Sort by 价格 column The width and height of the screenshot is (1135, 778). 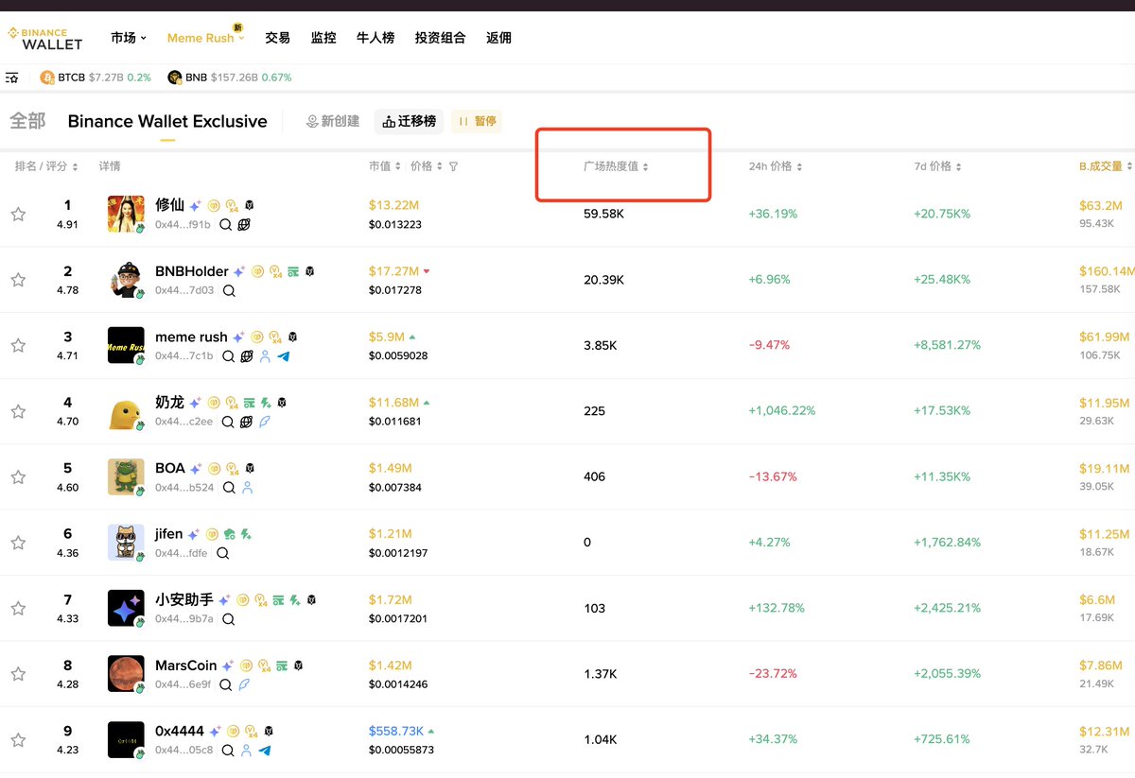click(427, 166)
